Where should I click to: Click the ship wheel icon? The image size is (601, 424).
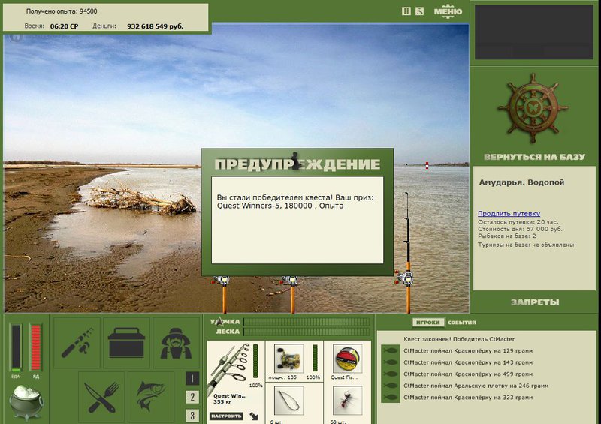pos(533,107)
